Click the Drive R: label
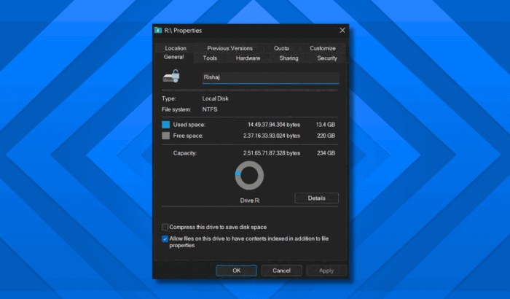Viewport: 510px width, 299px height. click(x=250, y=201)
